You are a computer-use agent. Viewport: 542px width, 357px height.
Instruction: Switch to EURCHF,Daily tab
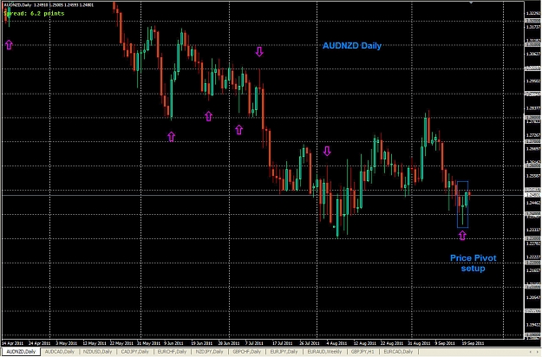click(172, 352)
